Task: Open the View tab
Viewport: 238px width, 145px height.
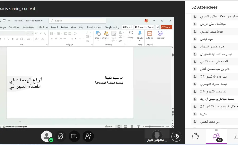Action: 73,27
